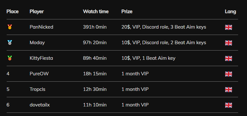247x116 pixels.
Task: Click the gold medal icon for first place
Action: [x=10, y=27]
